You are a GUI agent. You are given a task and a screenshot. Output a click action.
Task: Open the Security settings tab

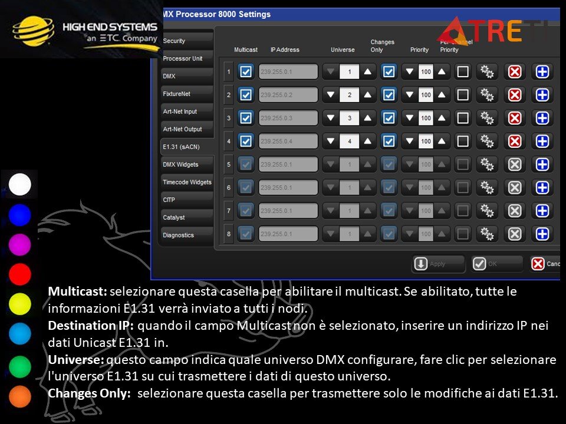click(187, 41)
